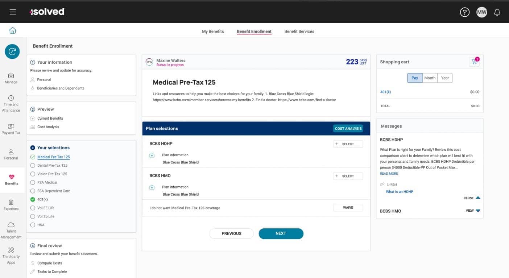
Task: Open Personal under Your information
Action: tap(44, 80)
